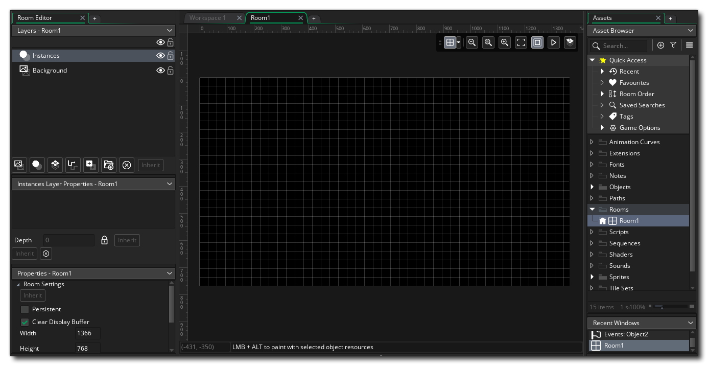Viewport: 708px width, 366px height.
Task: Click the circled X icon under Depth
Action: click(46, 254)
